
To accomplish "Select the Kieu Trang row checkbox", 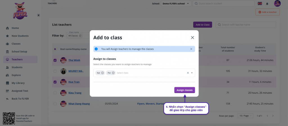I will [55, 93].
